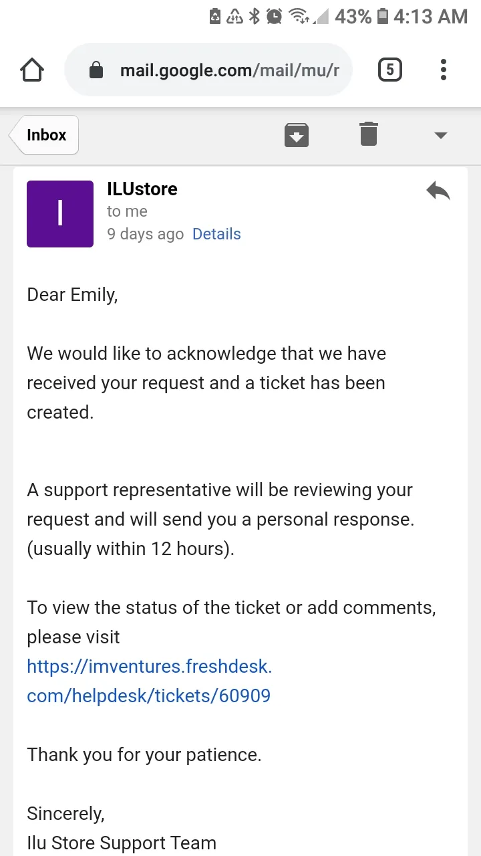This screenshot has height=856, width=481.
Task: Open the freshdesk ticket 60909 link
Action: coord(150,681)
